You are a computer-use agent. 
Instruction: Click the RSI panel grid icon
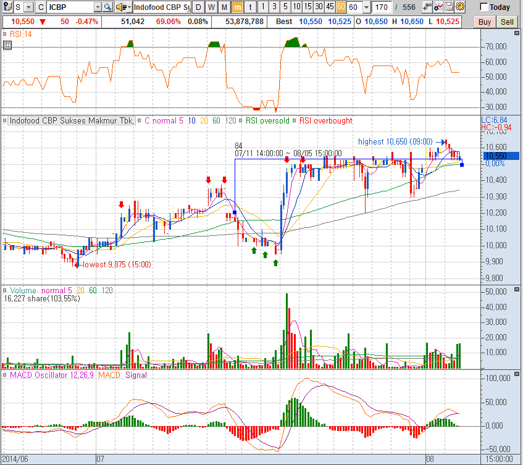[x=7, y=46]
